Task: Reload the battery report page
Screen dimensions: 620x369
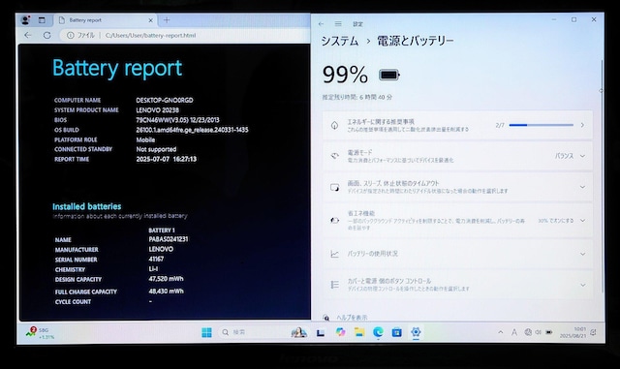Action: [x=47, y=35]
